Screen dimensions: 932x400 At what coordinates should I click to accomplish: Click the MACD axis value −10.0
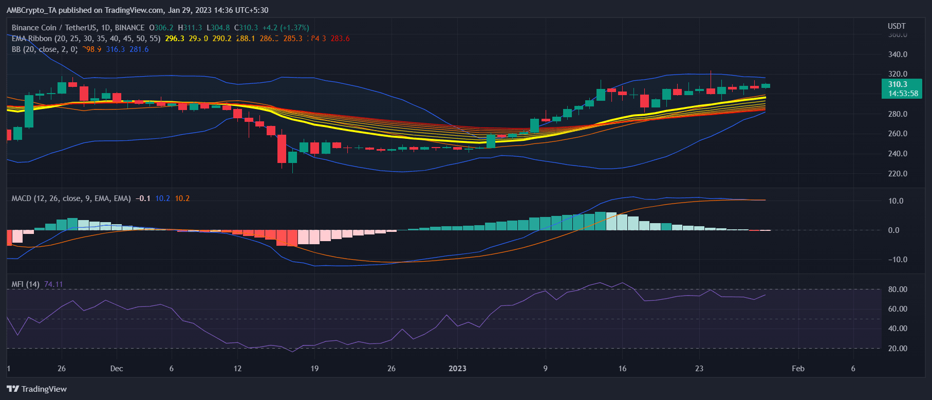[898, 260]
